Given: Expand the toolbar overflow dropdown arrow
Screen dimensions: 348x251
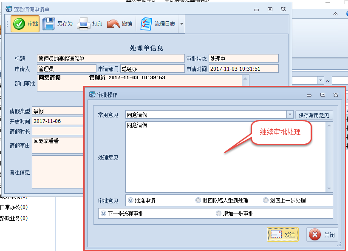Looking at the screenshot, I should pos(181,24).
